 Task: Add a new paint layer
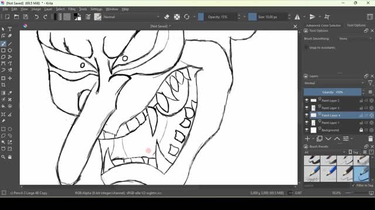pos(308,139)
